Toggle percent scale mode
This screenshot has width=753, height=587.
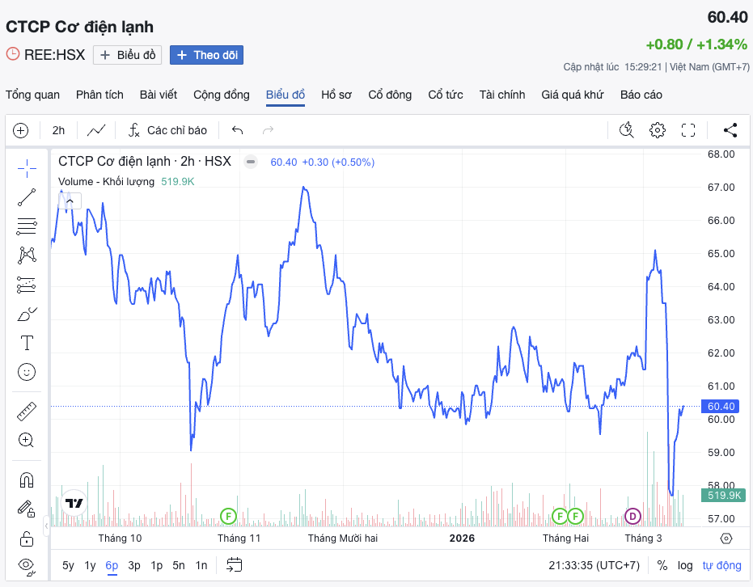pyautogui.click(x=662, y=565)
